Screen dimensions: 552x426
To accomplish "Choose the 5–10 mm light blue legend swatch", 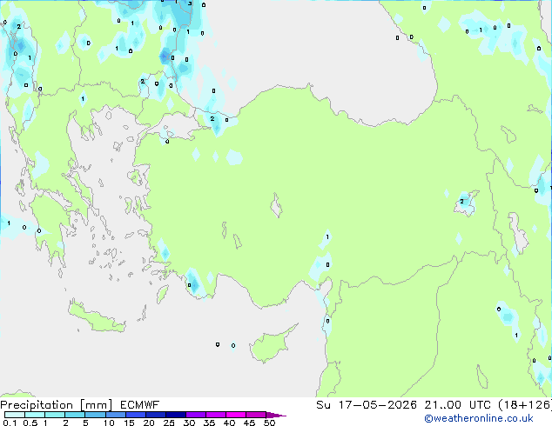I will tap(96, 415).
